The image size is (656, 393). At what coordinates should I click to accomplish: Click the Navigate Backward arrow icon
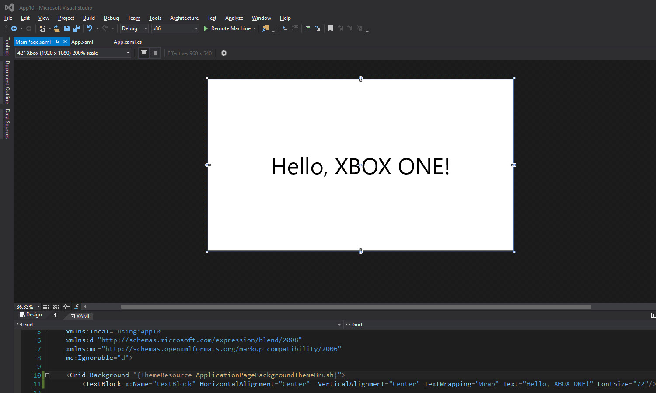14,28
